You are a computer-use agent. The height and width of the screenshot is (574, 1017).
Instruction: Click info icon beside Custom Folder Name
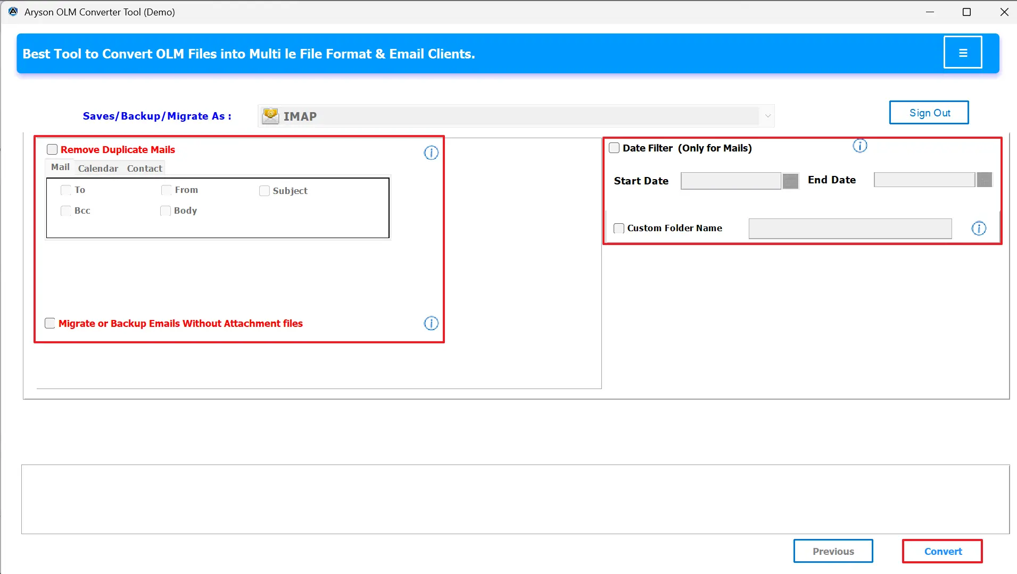tap(979, 229)
